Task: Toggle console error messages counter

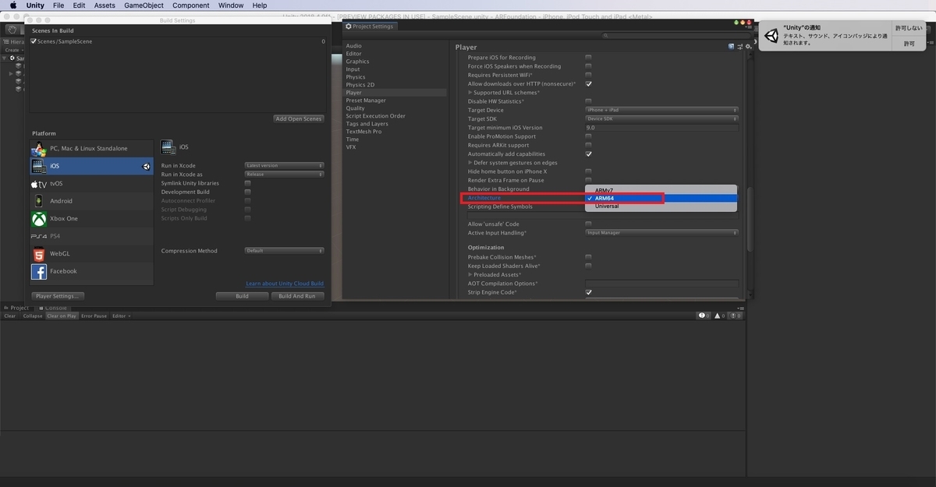Action: [736, 316]
